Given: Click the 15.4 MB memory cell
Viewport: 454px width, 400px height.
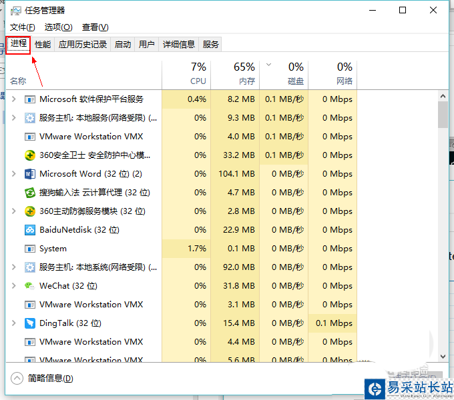Looking at the screenshot, I should click(x=235, y=323).
